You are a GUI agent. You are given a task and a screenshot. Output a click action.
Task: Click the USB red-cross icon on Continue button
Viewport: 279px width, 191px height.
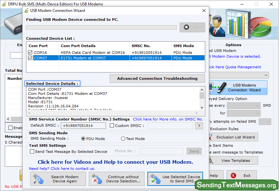tap(97, 179)
